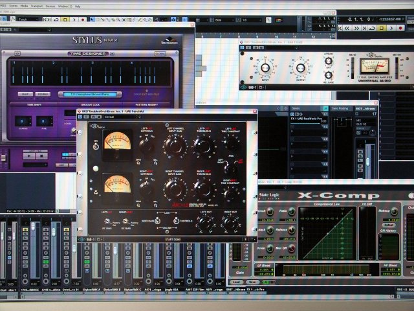Click the Makeup knob on X-Comp
Screen dimensions: 414x311
click(394, 211)
